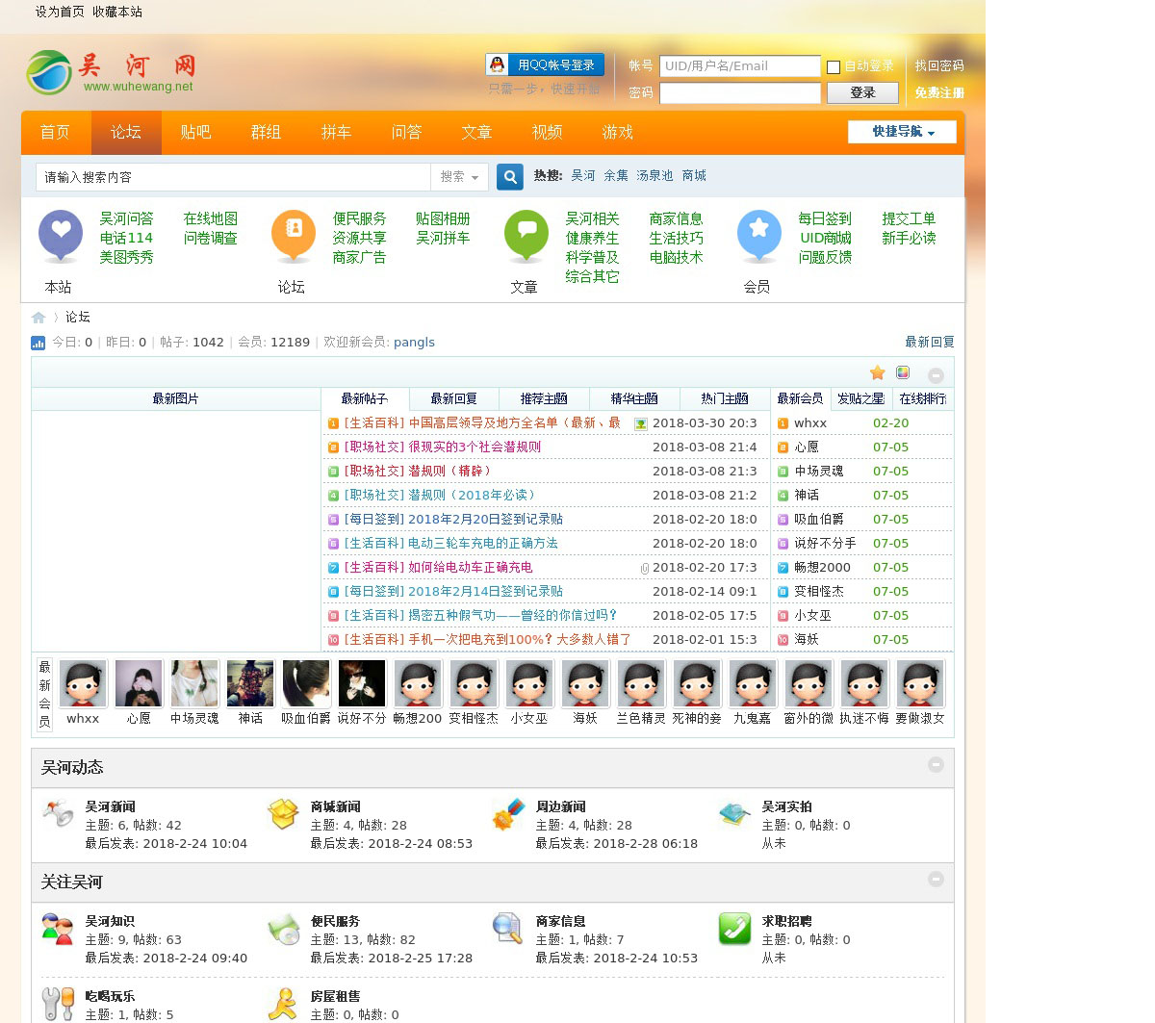1155x1023 pixels.
Task: Open the 免费注册 link
Action: [x=938, y=93]
